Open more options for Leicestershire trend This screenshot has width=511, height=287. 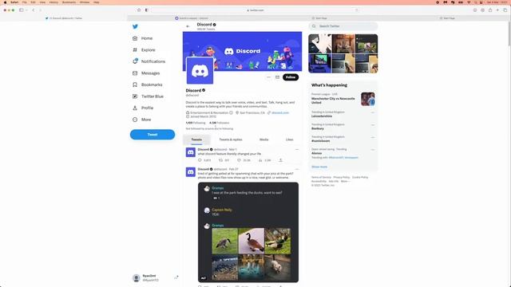373,112
